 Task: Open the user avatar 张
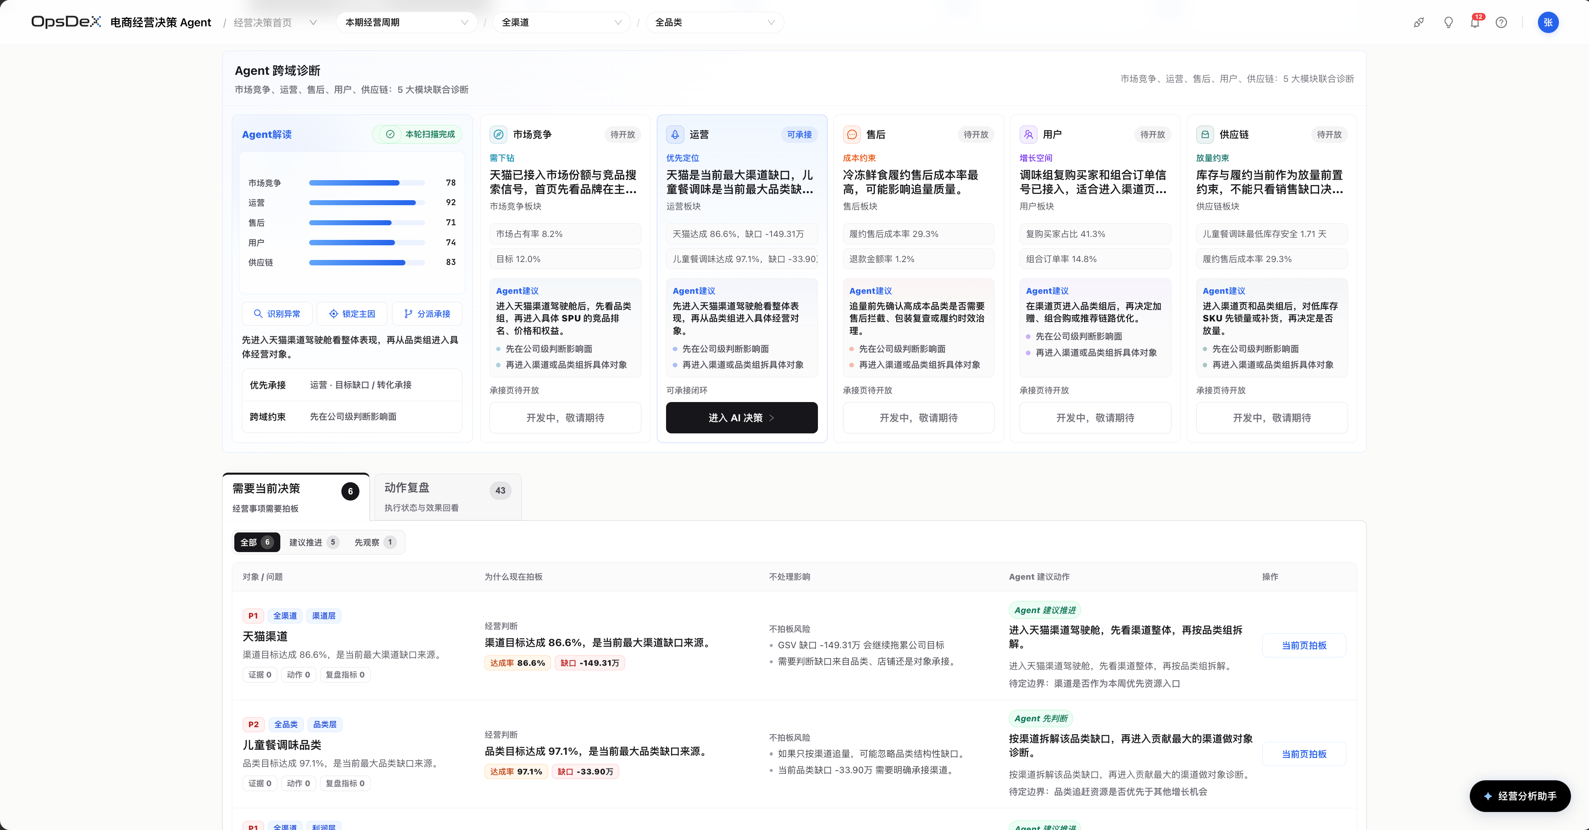[1548, 23]
